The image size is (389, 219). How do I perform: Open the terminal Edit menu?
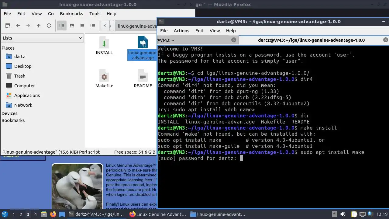[x=199, y=31]
